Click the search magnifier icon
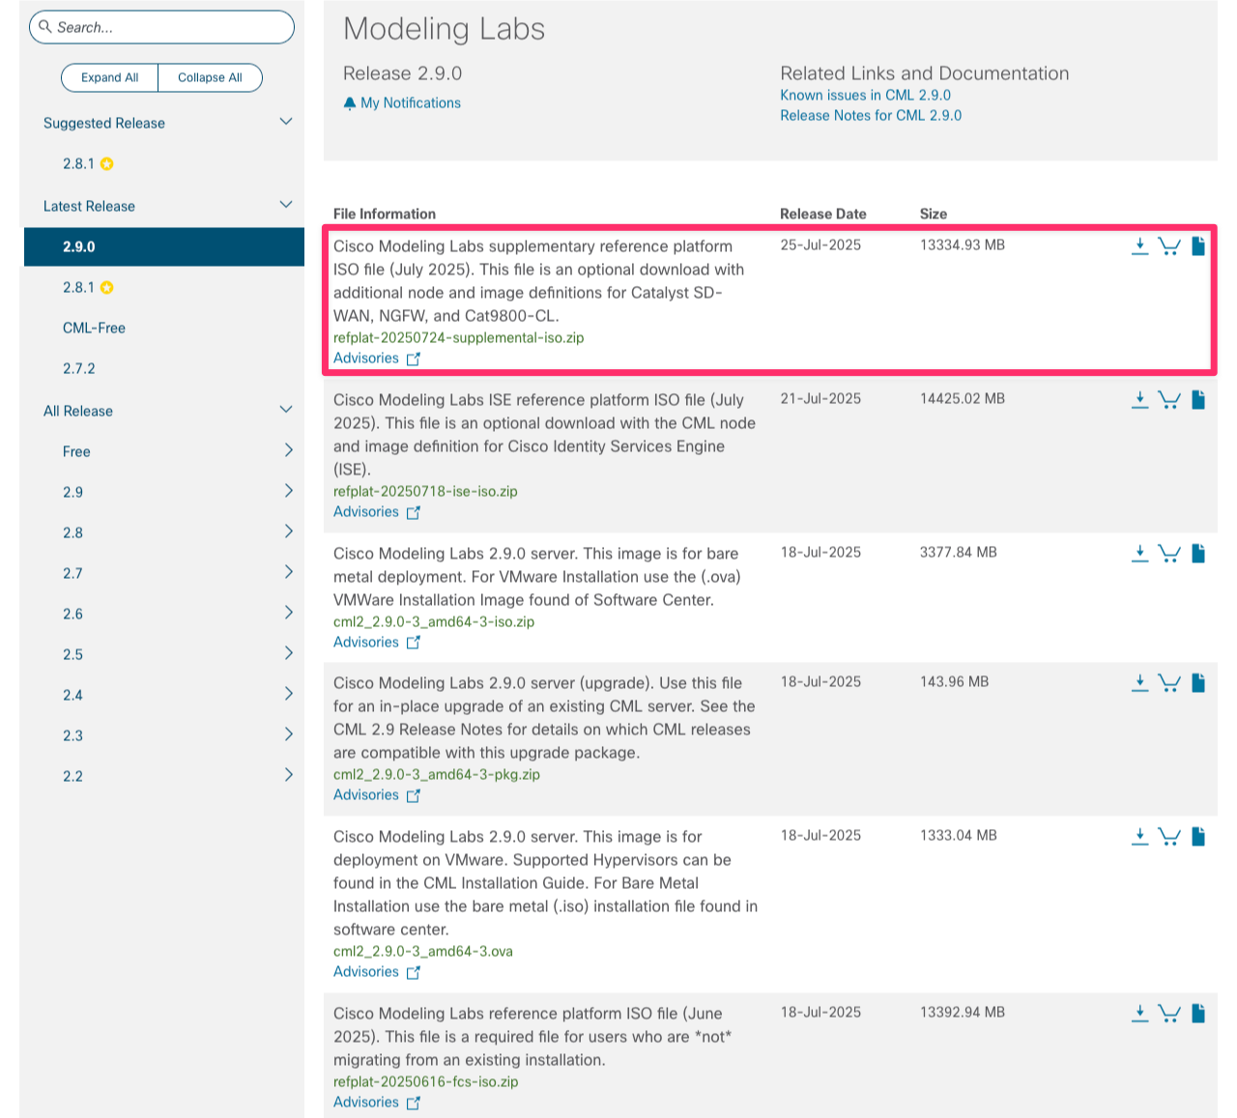Image resolution: width=1237 pixels, height=1118 pixels. point(45,27)
